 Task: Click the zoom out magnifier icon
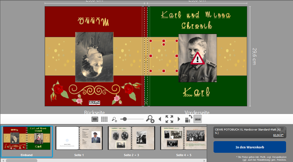point(114,119)
